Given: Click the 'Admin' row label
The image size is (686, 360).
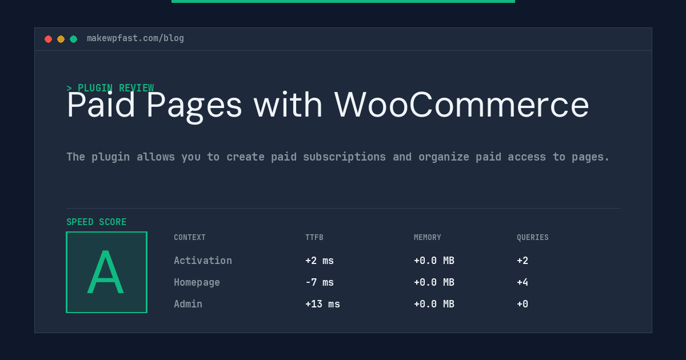Looking at the screenshot, I should tap(188, 304).
